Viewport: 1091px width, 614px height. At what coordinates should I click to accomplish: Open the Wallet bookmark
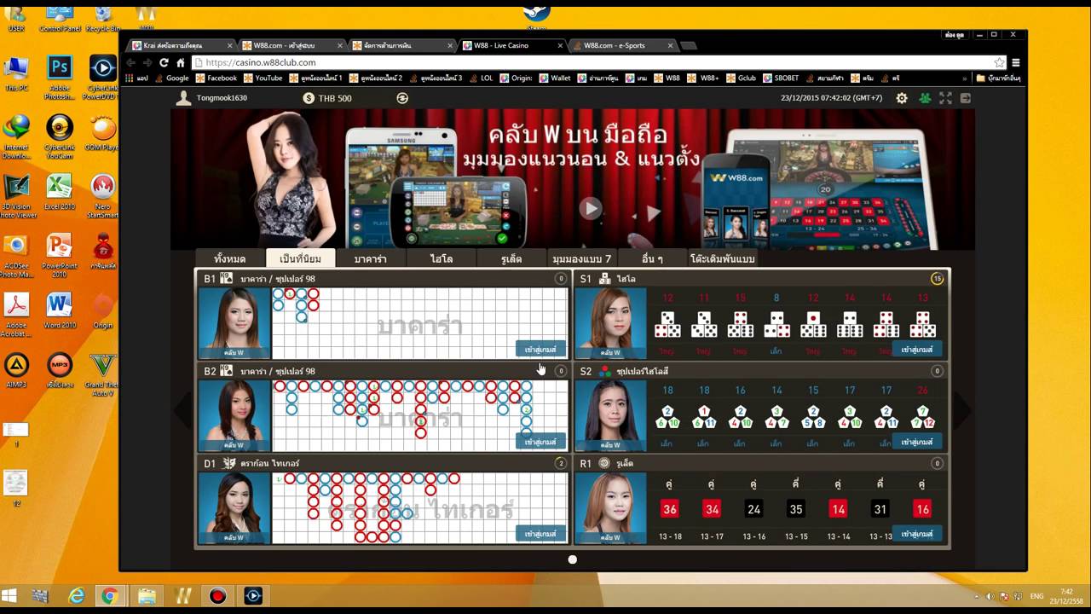[555, 78]
